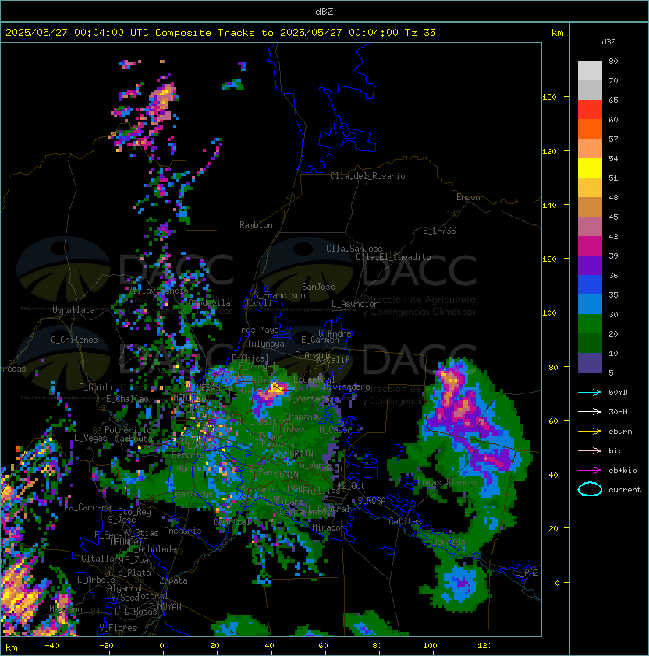Click the Clla.SanJose place label
Viewport: 649px width, 656px height.
[x=354, y=249]
